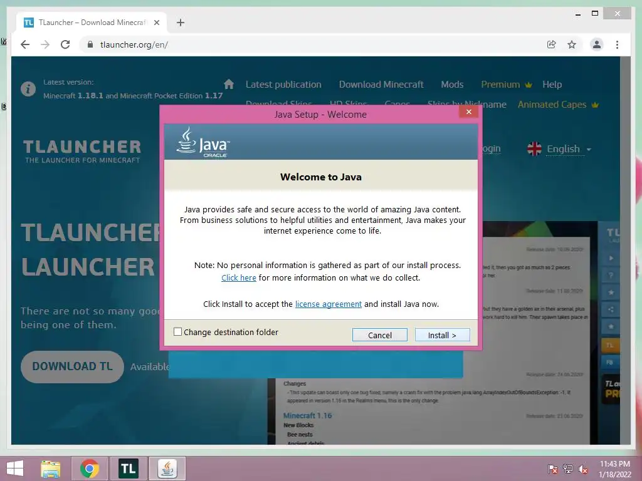Open Download Minecraft menu item
This screenshot has height=481, width=642.
pyautogui.click(x=381, y=85)
